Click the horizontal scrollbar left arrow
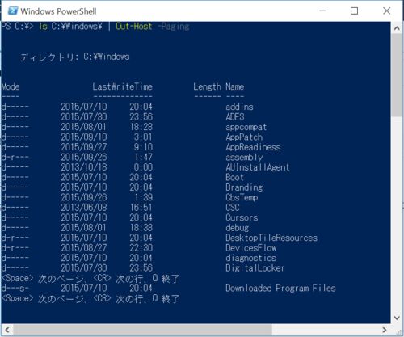The width and height of the screenshot is (404, 337). [7, 330]
